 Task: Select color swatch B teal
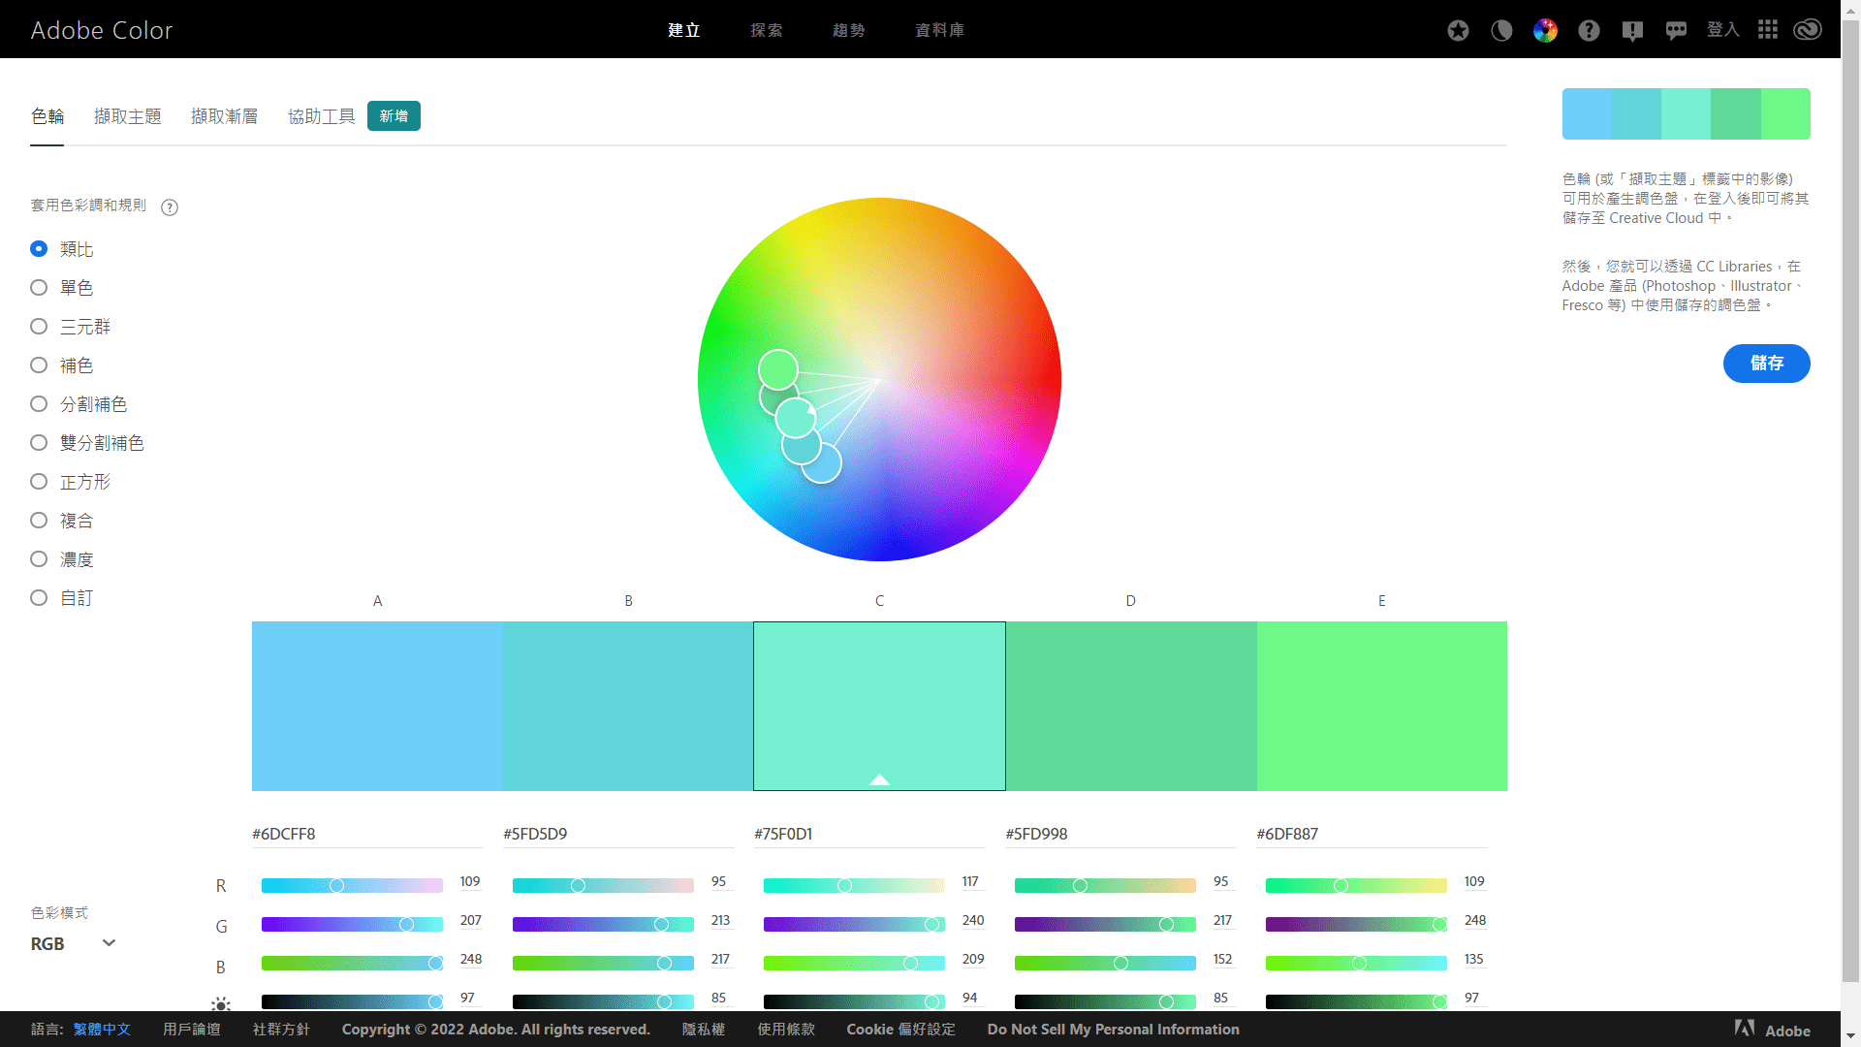628,706
